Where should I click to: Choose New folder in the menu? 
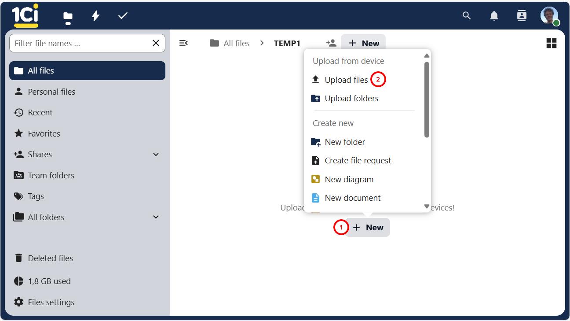tap(345, 142)
